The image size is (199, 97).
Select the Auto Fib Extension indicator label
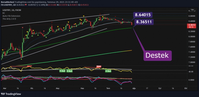click(x=11, y=16)
